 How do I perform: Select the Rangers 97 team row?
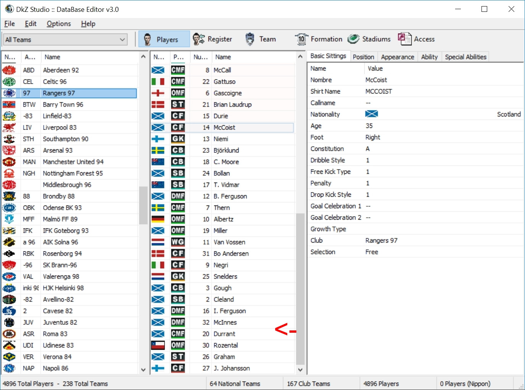point(69,93)
